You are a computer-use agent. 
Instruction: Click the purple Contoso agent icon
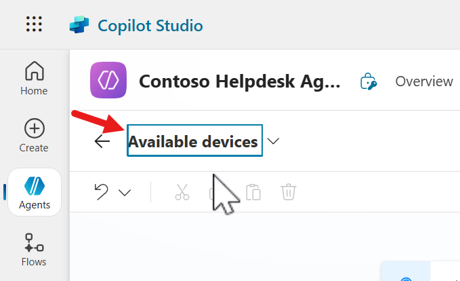[108, 81]
